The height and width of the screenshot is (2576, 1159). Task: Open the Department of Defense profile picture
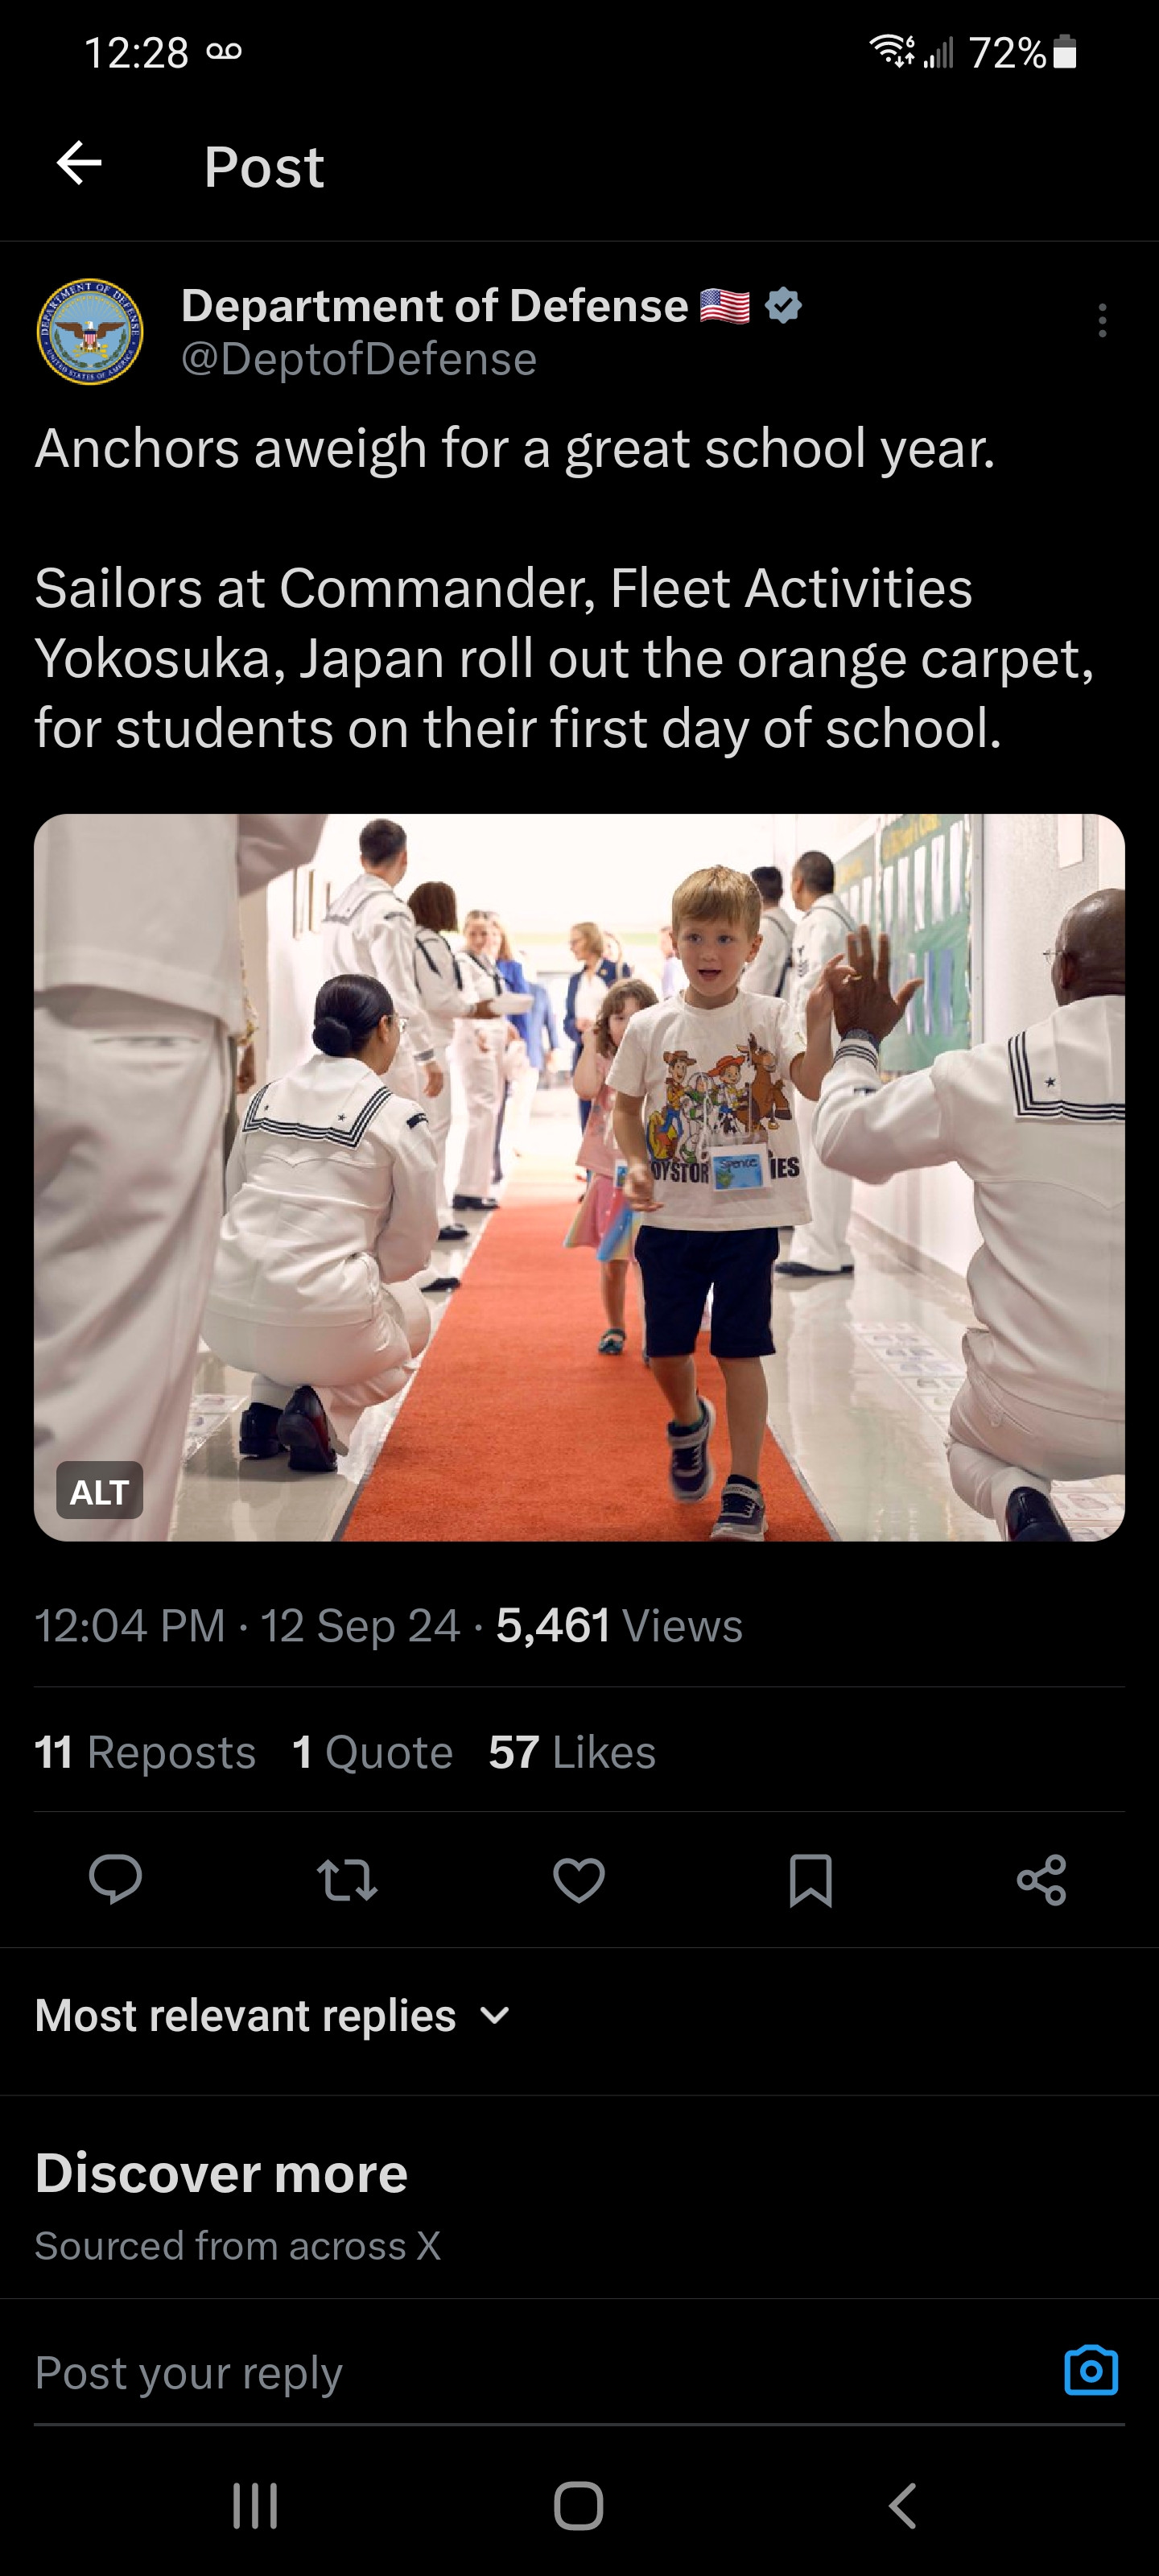pos(90,332)
